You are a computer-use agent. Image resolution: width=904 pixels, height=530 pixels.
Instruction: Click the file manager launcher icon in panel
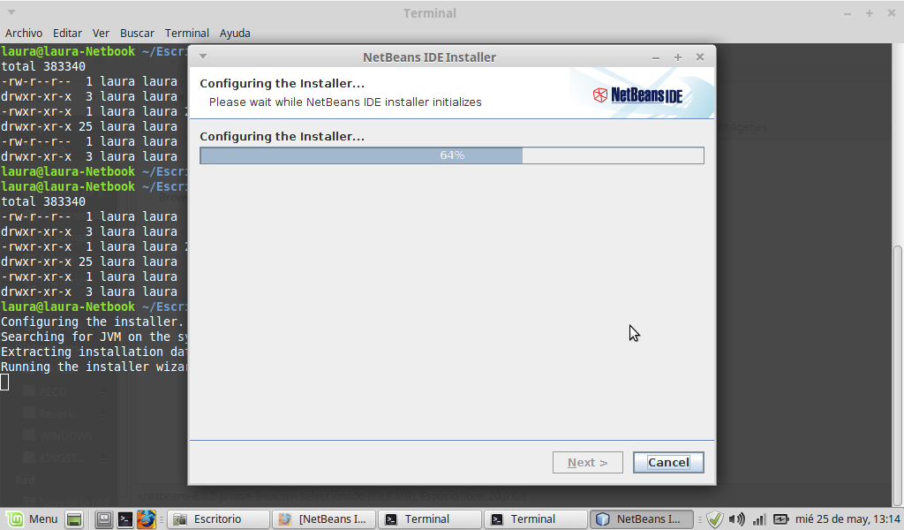(x=104, y=519)
